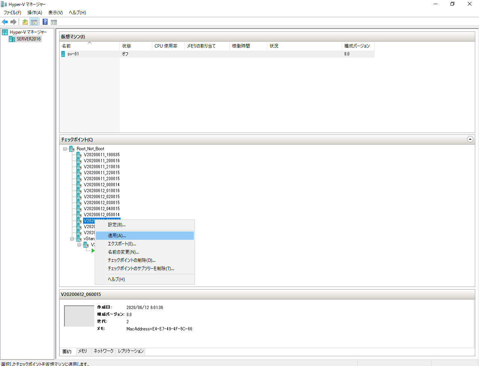Sort VMs by the 名前 column header
This screenshot has width=479, height=366.
(x=90, y=46)
